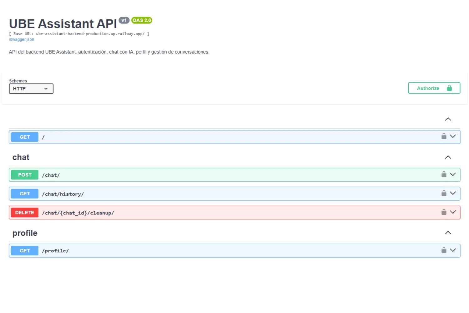Expand the DELETE /chat/{chat_id}/cleanup/ operation
Viewport: 469px width, 313px height.
click(452, 212)
